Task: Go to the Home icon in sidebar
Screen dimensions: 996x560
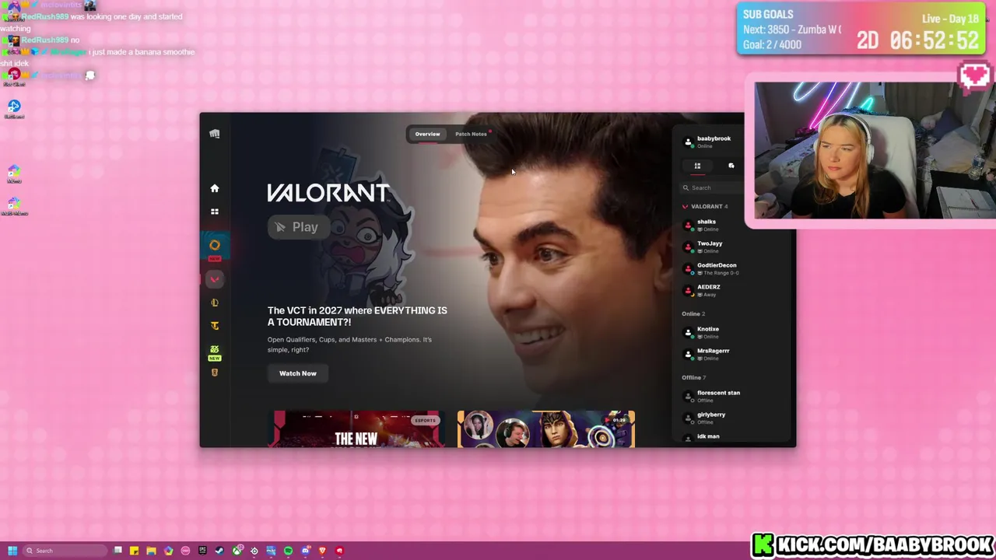Action: coord(215,188)
